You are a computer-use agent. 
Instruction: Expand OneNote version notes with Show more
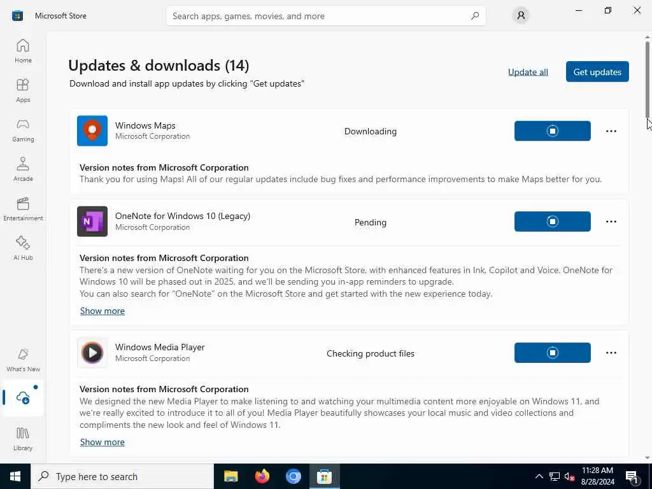(x=103, y=311)
